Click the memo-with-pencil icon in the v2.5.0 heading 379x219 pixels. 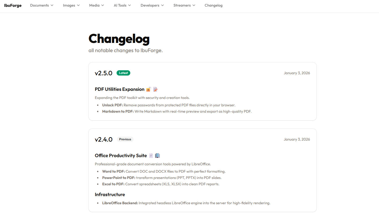click(x=155, y=89)
